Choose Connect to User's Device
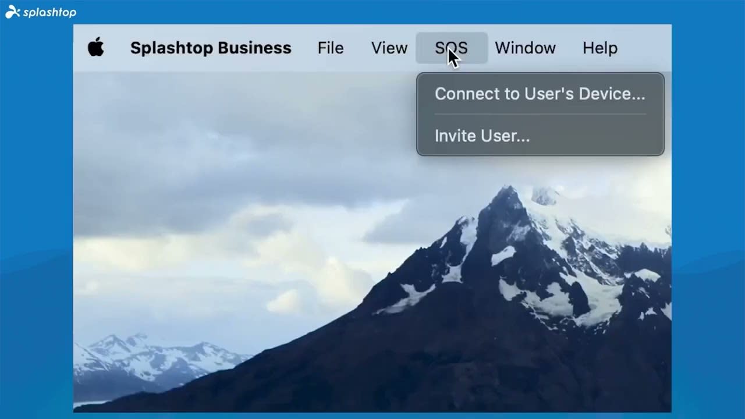 [x=540, y=94]
